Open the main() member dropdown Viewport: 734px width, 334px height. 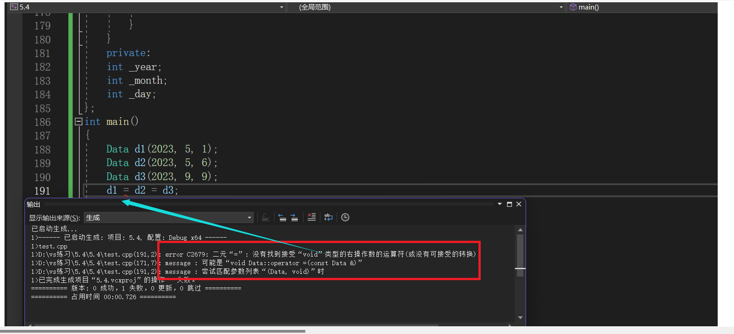click(642, 7)
